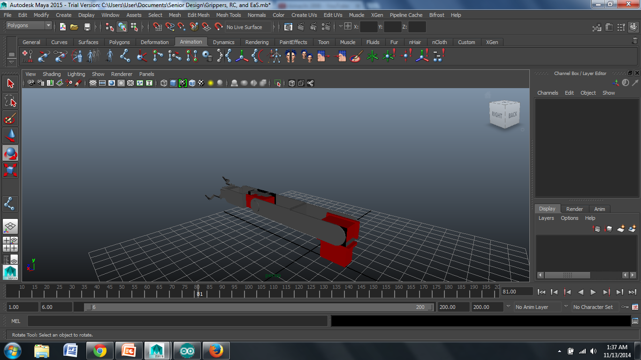Open scene with the folder icon

[x=75, y=27]
